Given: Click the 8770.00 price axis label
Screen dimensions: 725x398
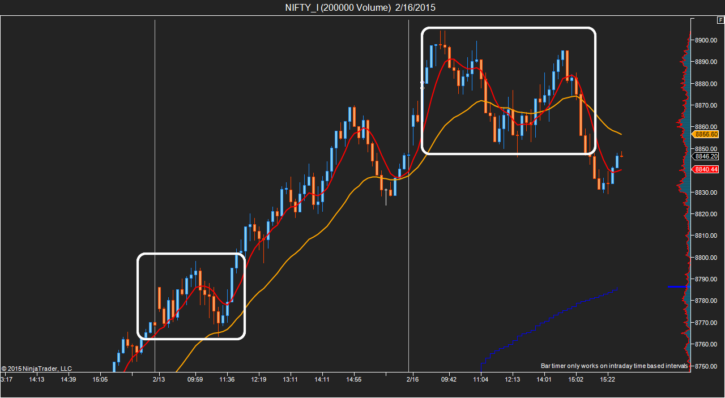Looking at the screenshot, I should point(706,323).
